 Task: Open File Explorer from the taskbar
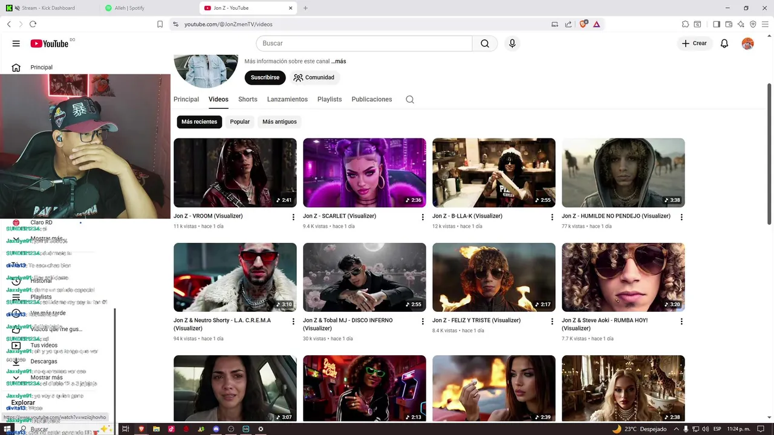click(156, 429)
